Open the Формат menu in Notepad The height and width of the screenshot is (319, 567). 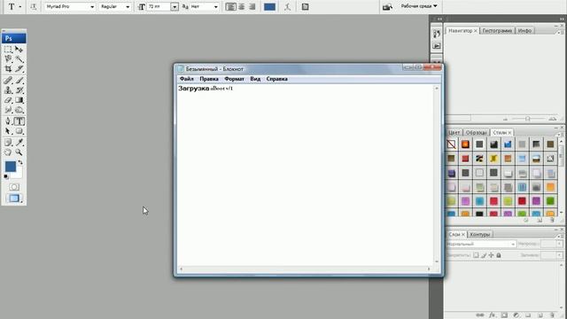pos(234,79)
